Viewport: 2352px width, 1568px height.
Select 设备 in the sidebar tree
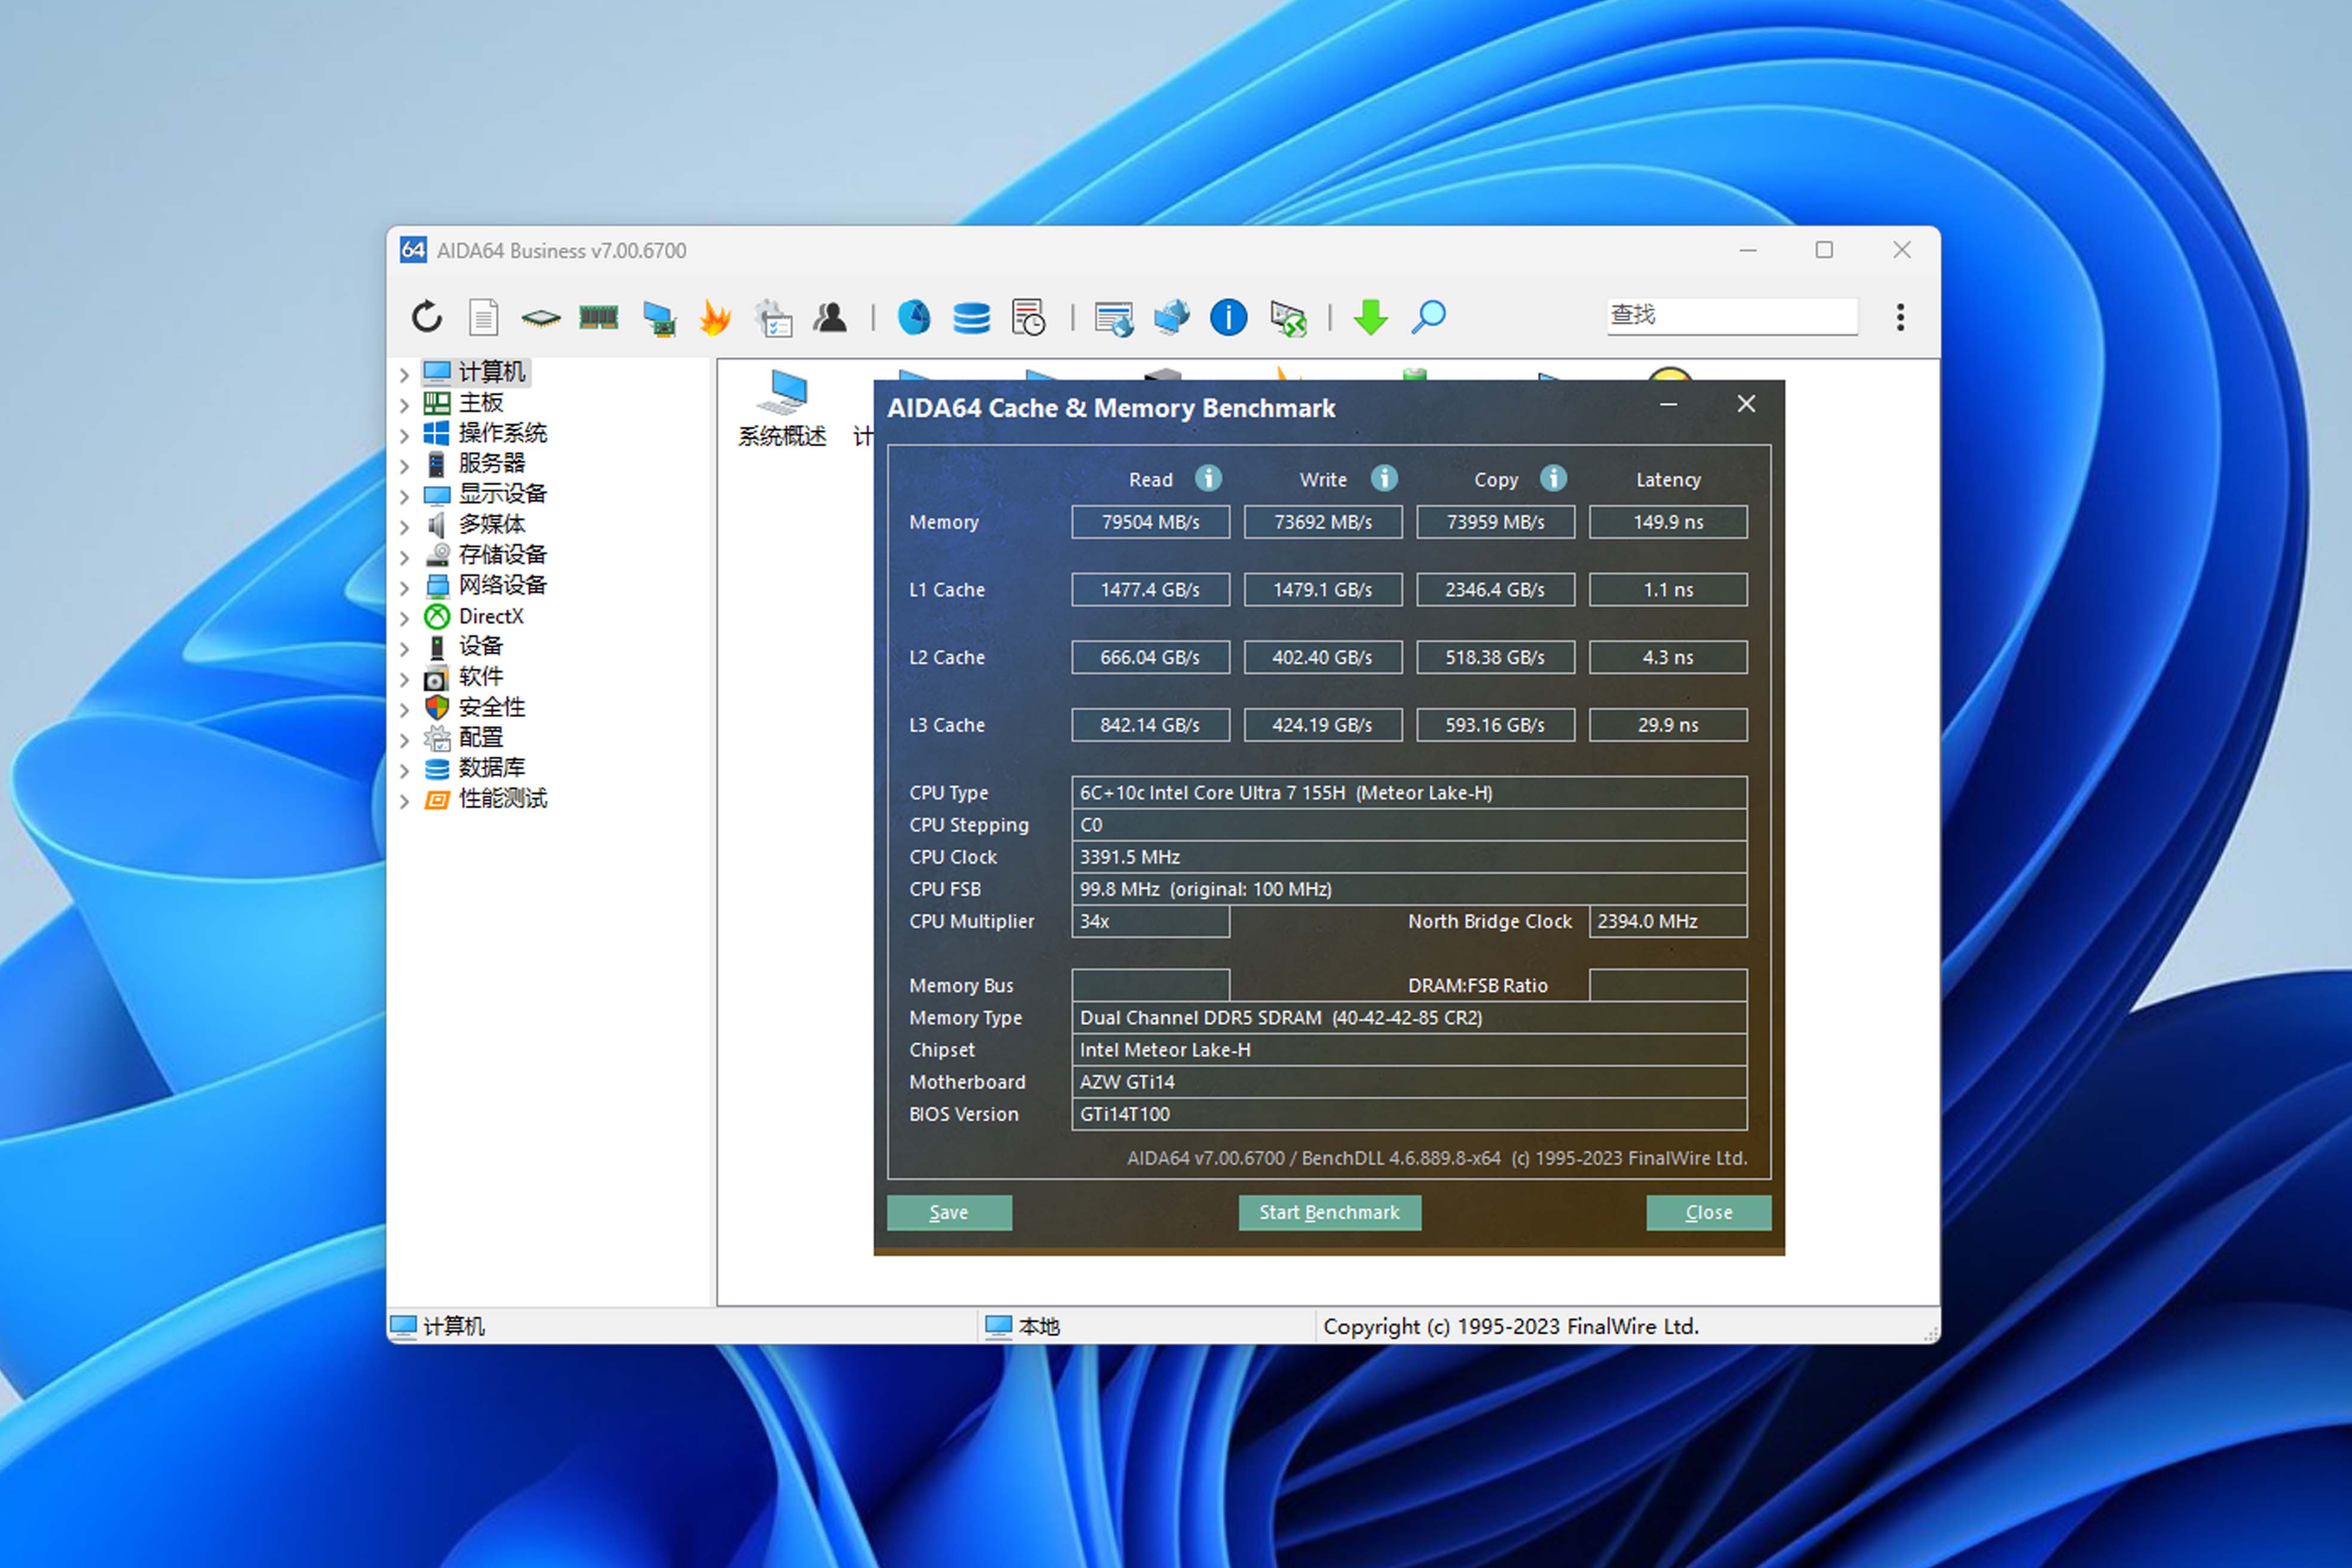coord(480,646)
